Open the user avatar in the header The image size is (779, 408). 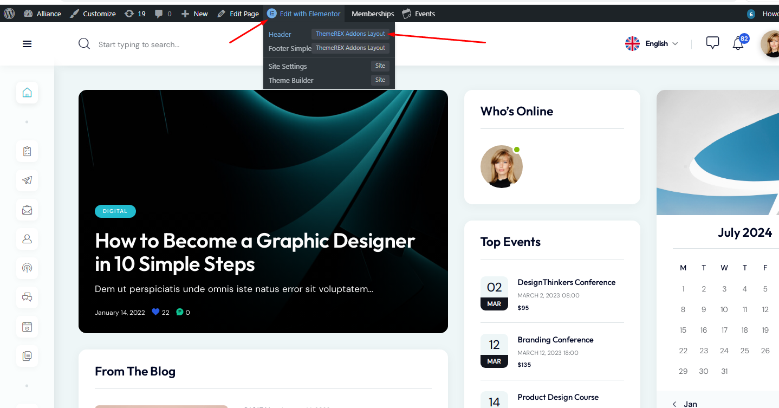tap(770, 44)
